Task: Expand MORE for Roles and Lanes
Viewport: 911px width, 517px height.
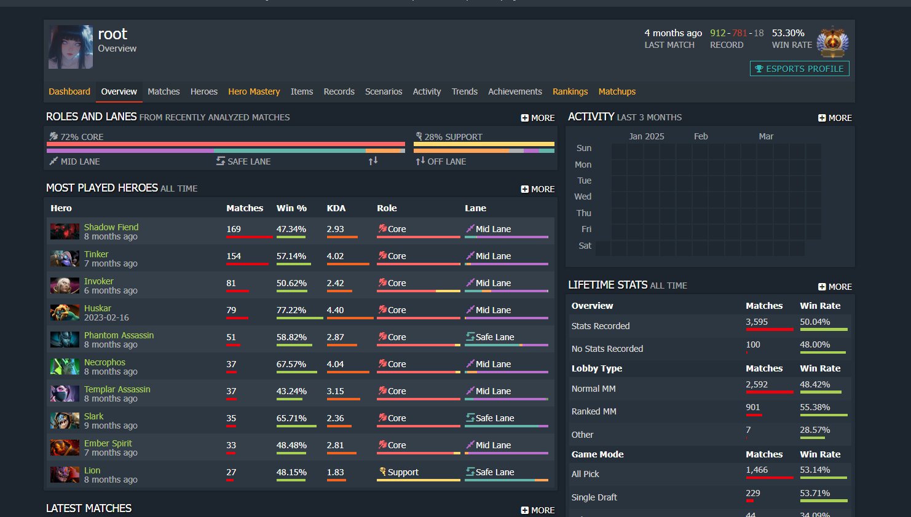Action: click(x=537, y=118)
